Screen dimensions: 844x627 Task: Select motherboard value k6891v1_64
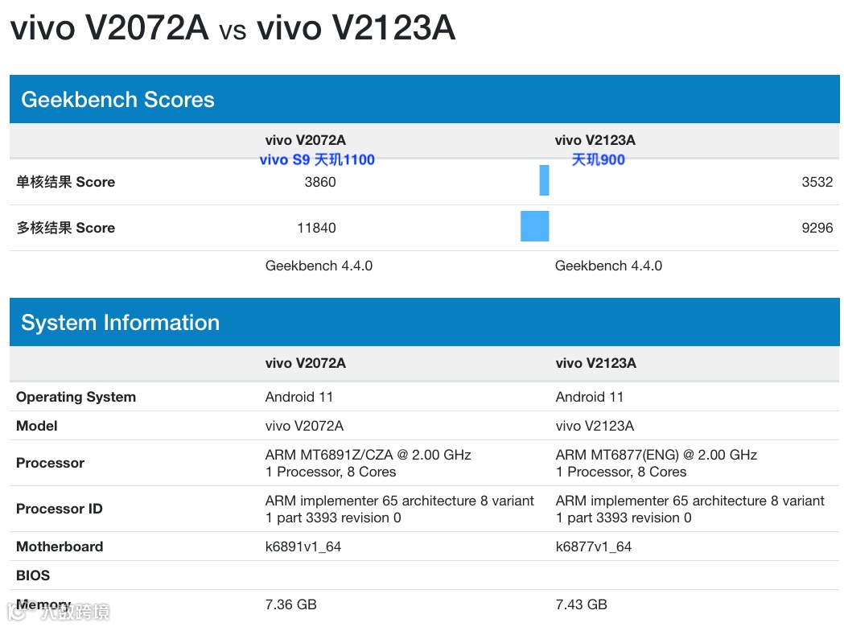[303, 547]
